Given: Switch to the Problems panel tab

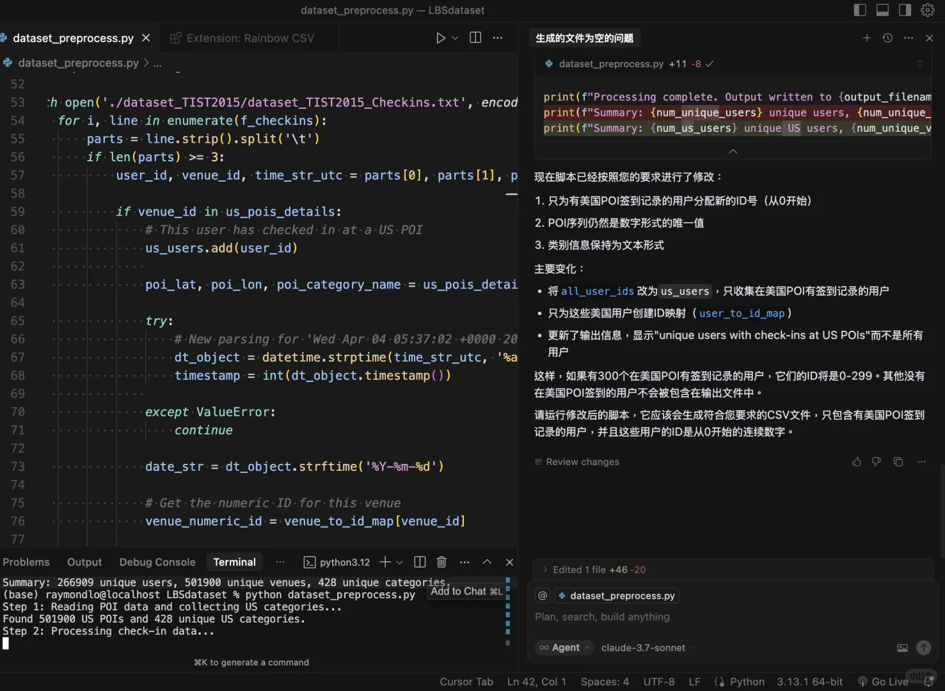Looking at the screenshot, I should point(26,562).
